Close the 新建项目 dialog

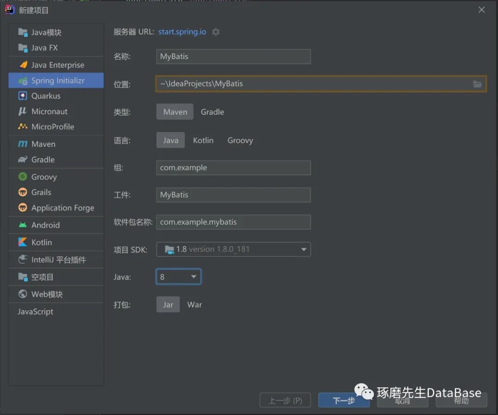point(481,10)
